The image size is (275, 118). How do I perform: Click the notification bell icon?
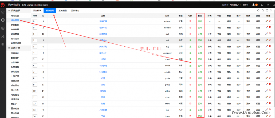[253, 5]
